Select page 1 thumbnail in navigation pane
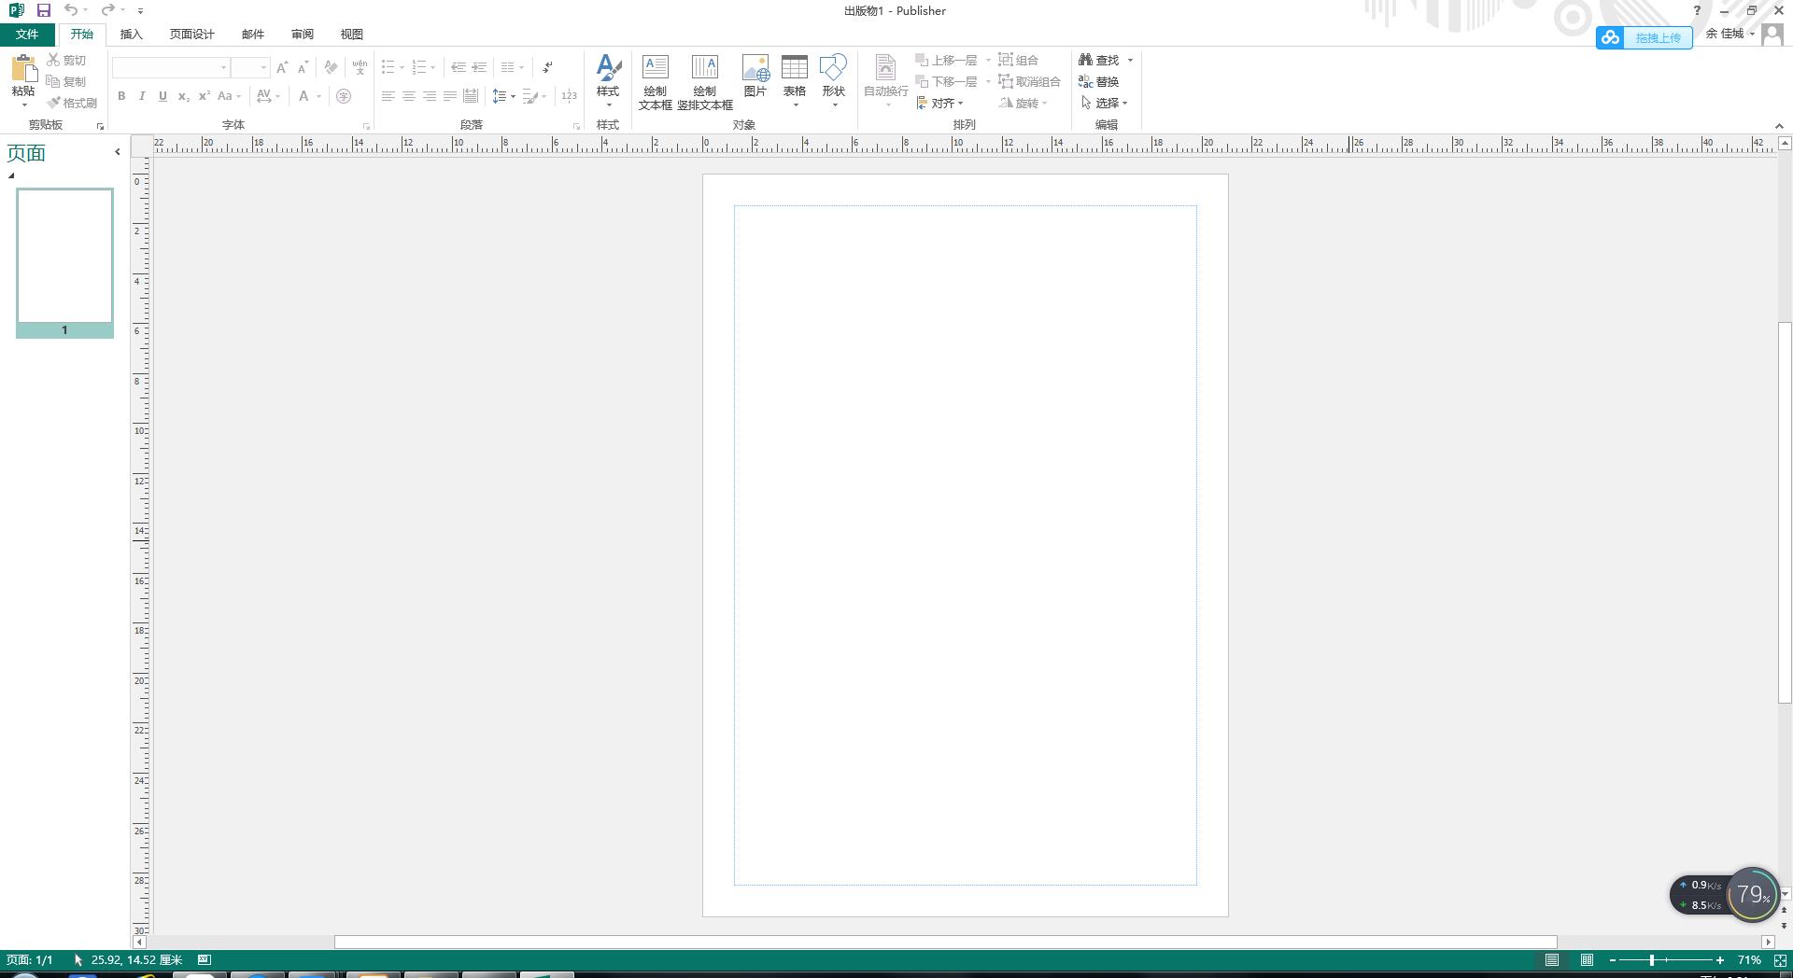The image size is (1793, 978). point(64,256)
